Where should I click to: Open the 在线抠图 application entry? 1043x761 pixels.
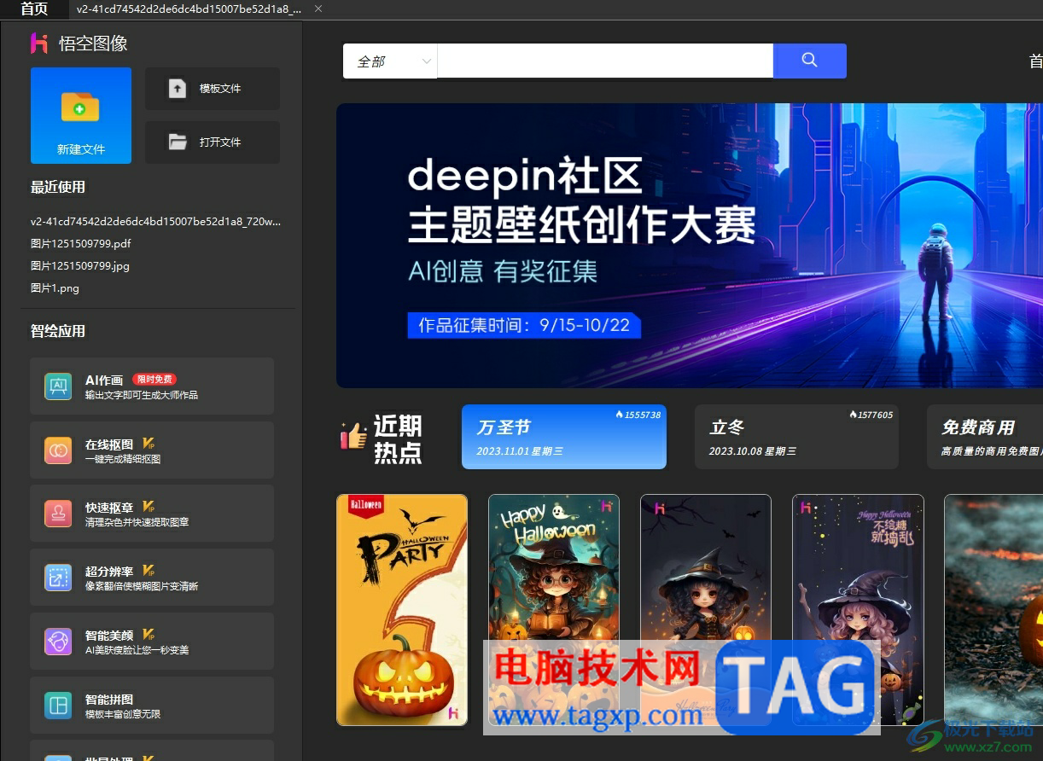point(152,450)
